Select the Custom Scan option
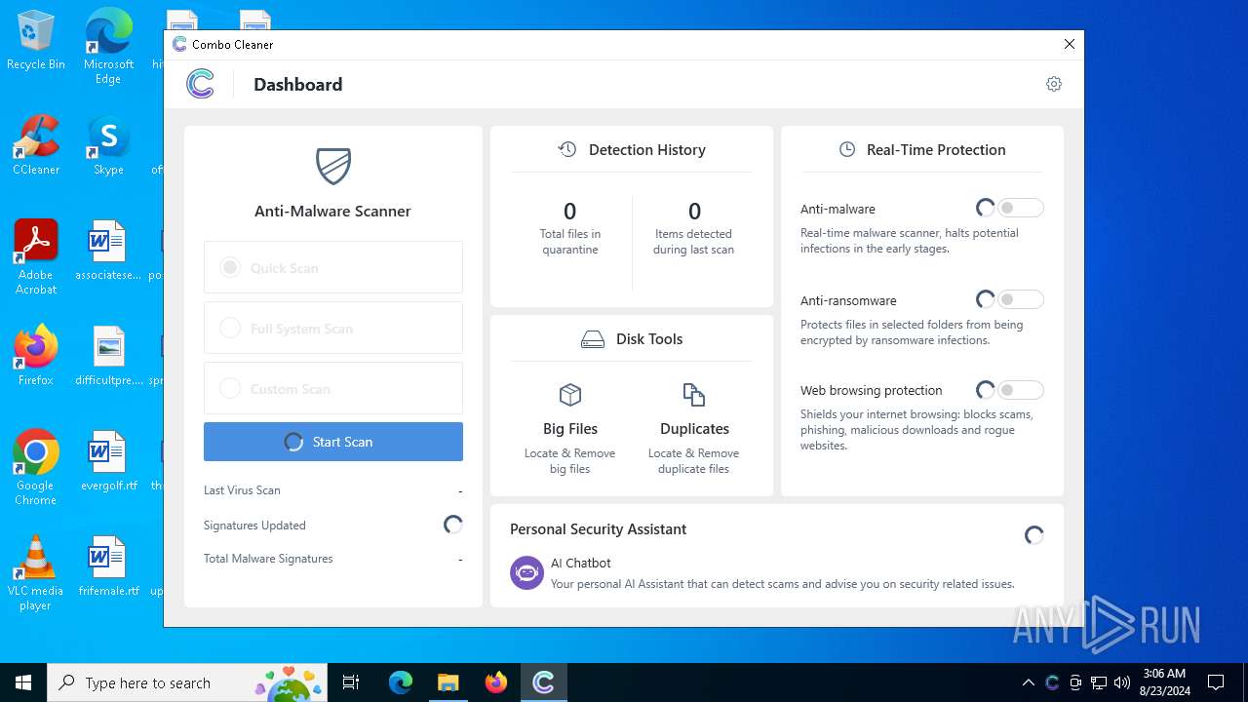 (333, 388)
